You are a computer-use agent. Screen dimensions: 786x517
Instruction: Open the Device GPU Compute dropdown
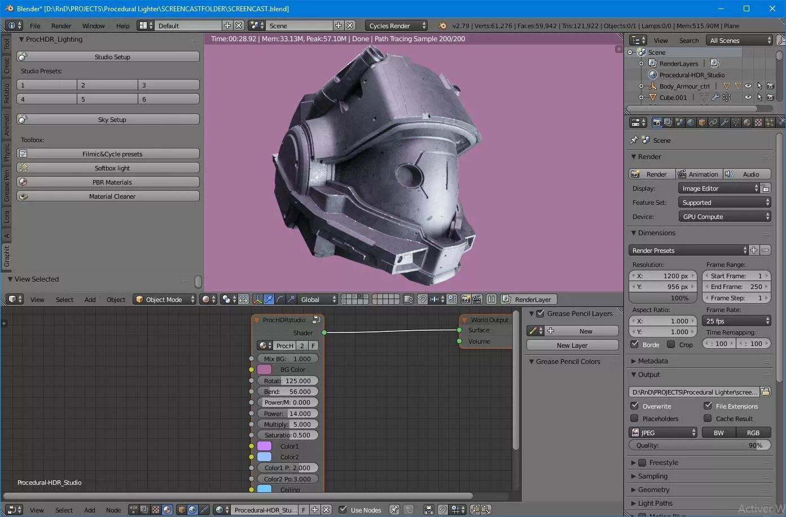[724, 217]
